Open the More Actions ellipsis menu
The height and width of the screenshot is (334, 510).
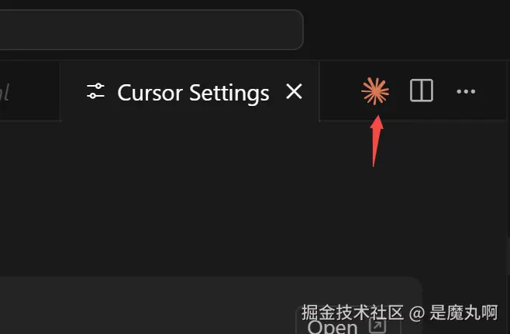point(466,91)
